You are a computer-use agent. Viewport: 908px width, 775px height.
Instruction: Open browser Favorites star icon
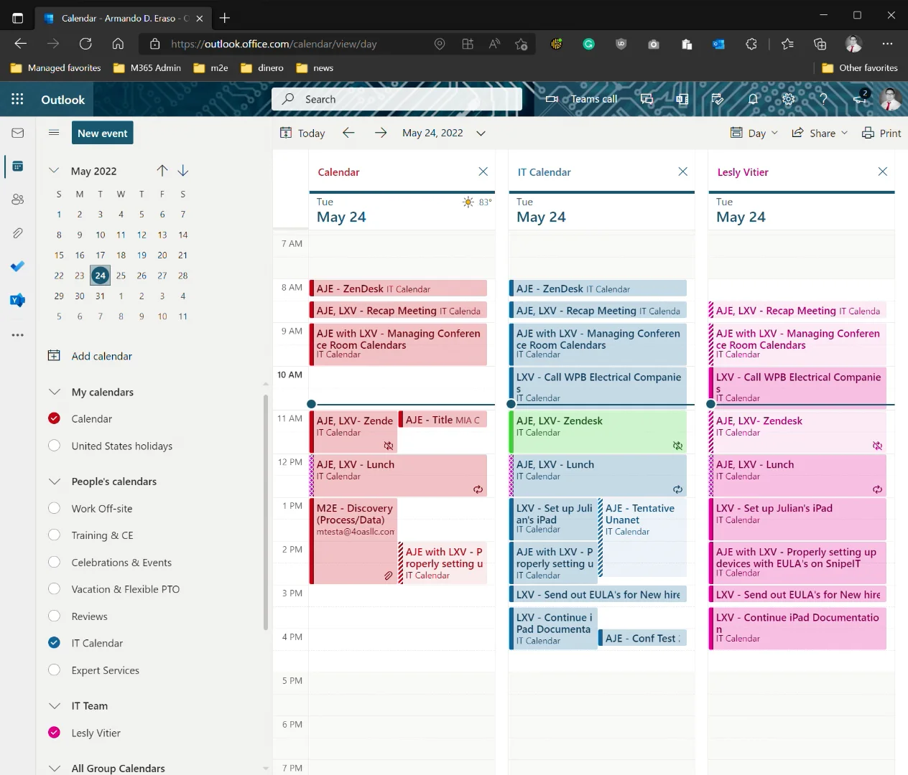(x=787, y=44)
